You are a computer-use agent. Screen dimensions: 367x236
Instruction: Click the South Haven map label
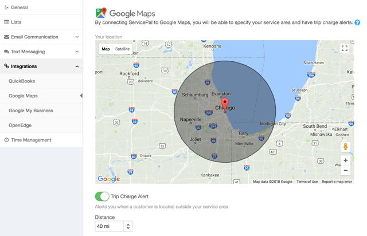[314, 62]
